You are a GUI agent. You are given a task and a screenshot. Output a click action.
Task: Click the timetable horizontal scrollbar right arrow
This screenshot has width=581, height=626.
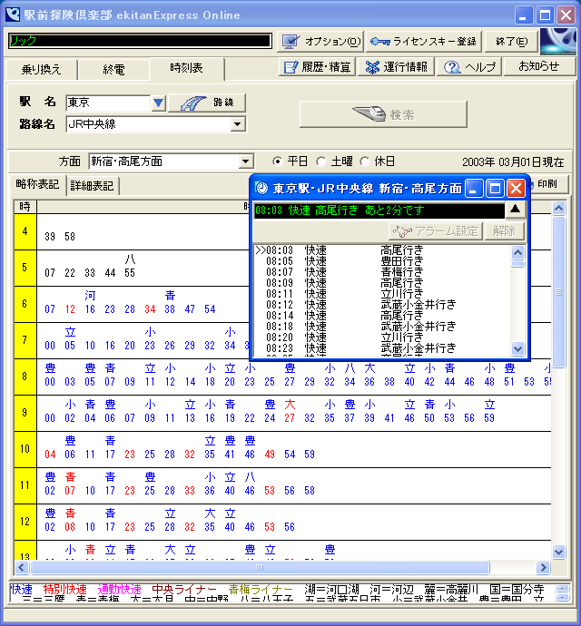(x=543, y=567)
